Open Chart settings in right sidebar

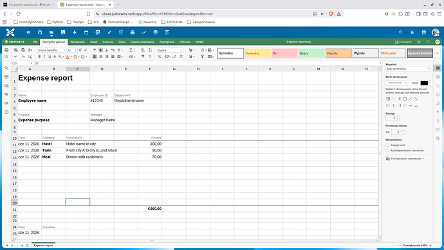coord(438,103)
